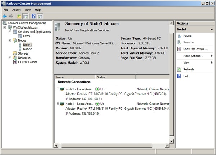Click the Back arrow toolbar icon
Viewport: 216px width, 155px height.
(5, 17)
